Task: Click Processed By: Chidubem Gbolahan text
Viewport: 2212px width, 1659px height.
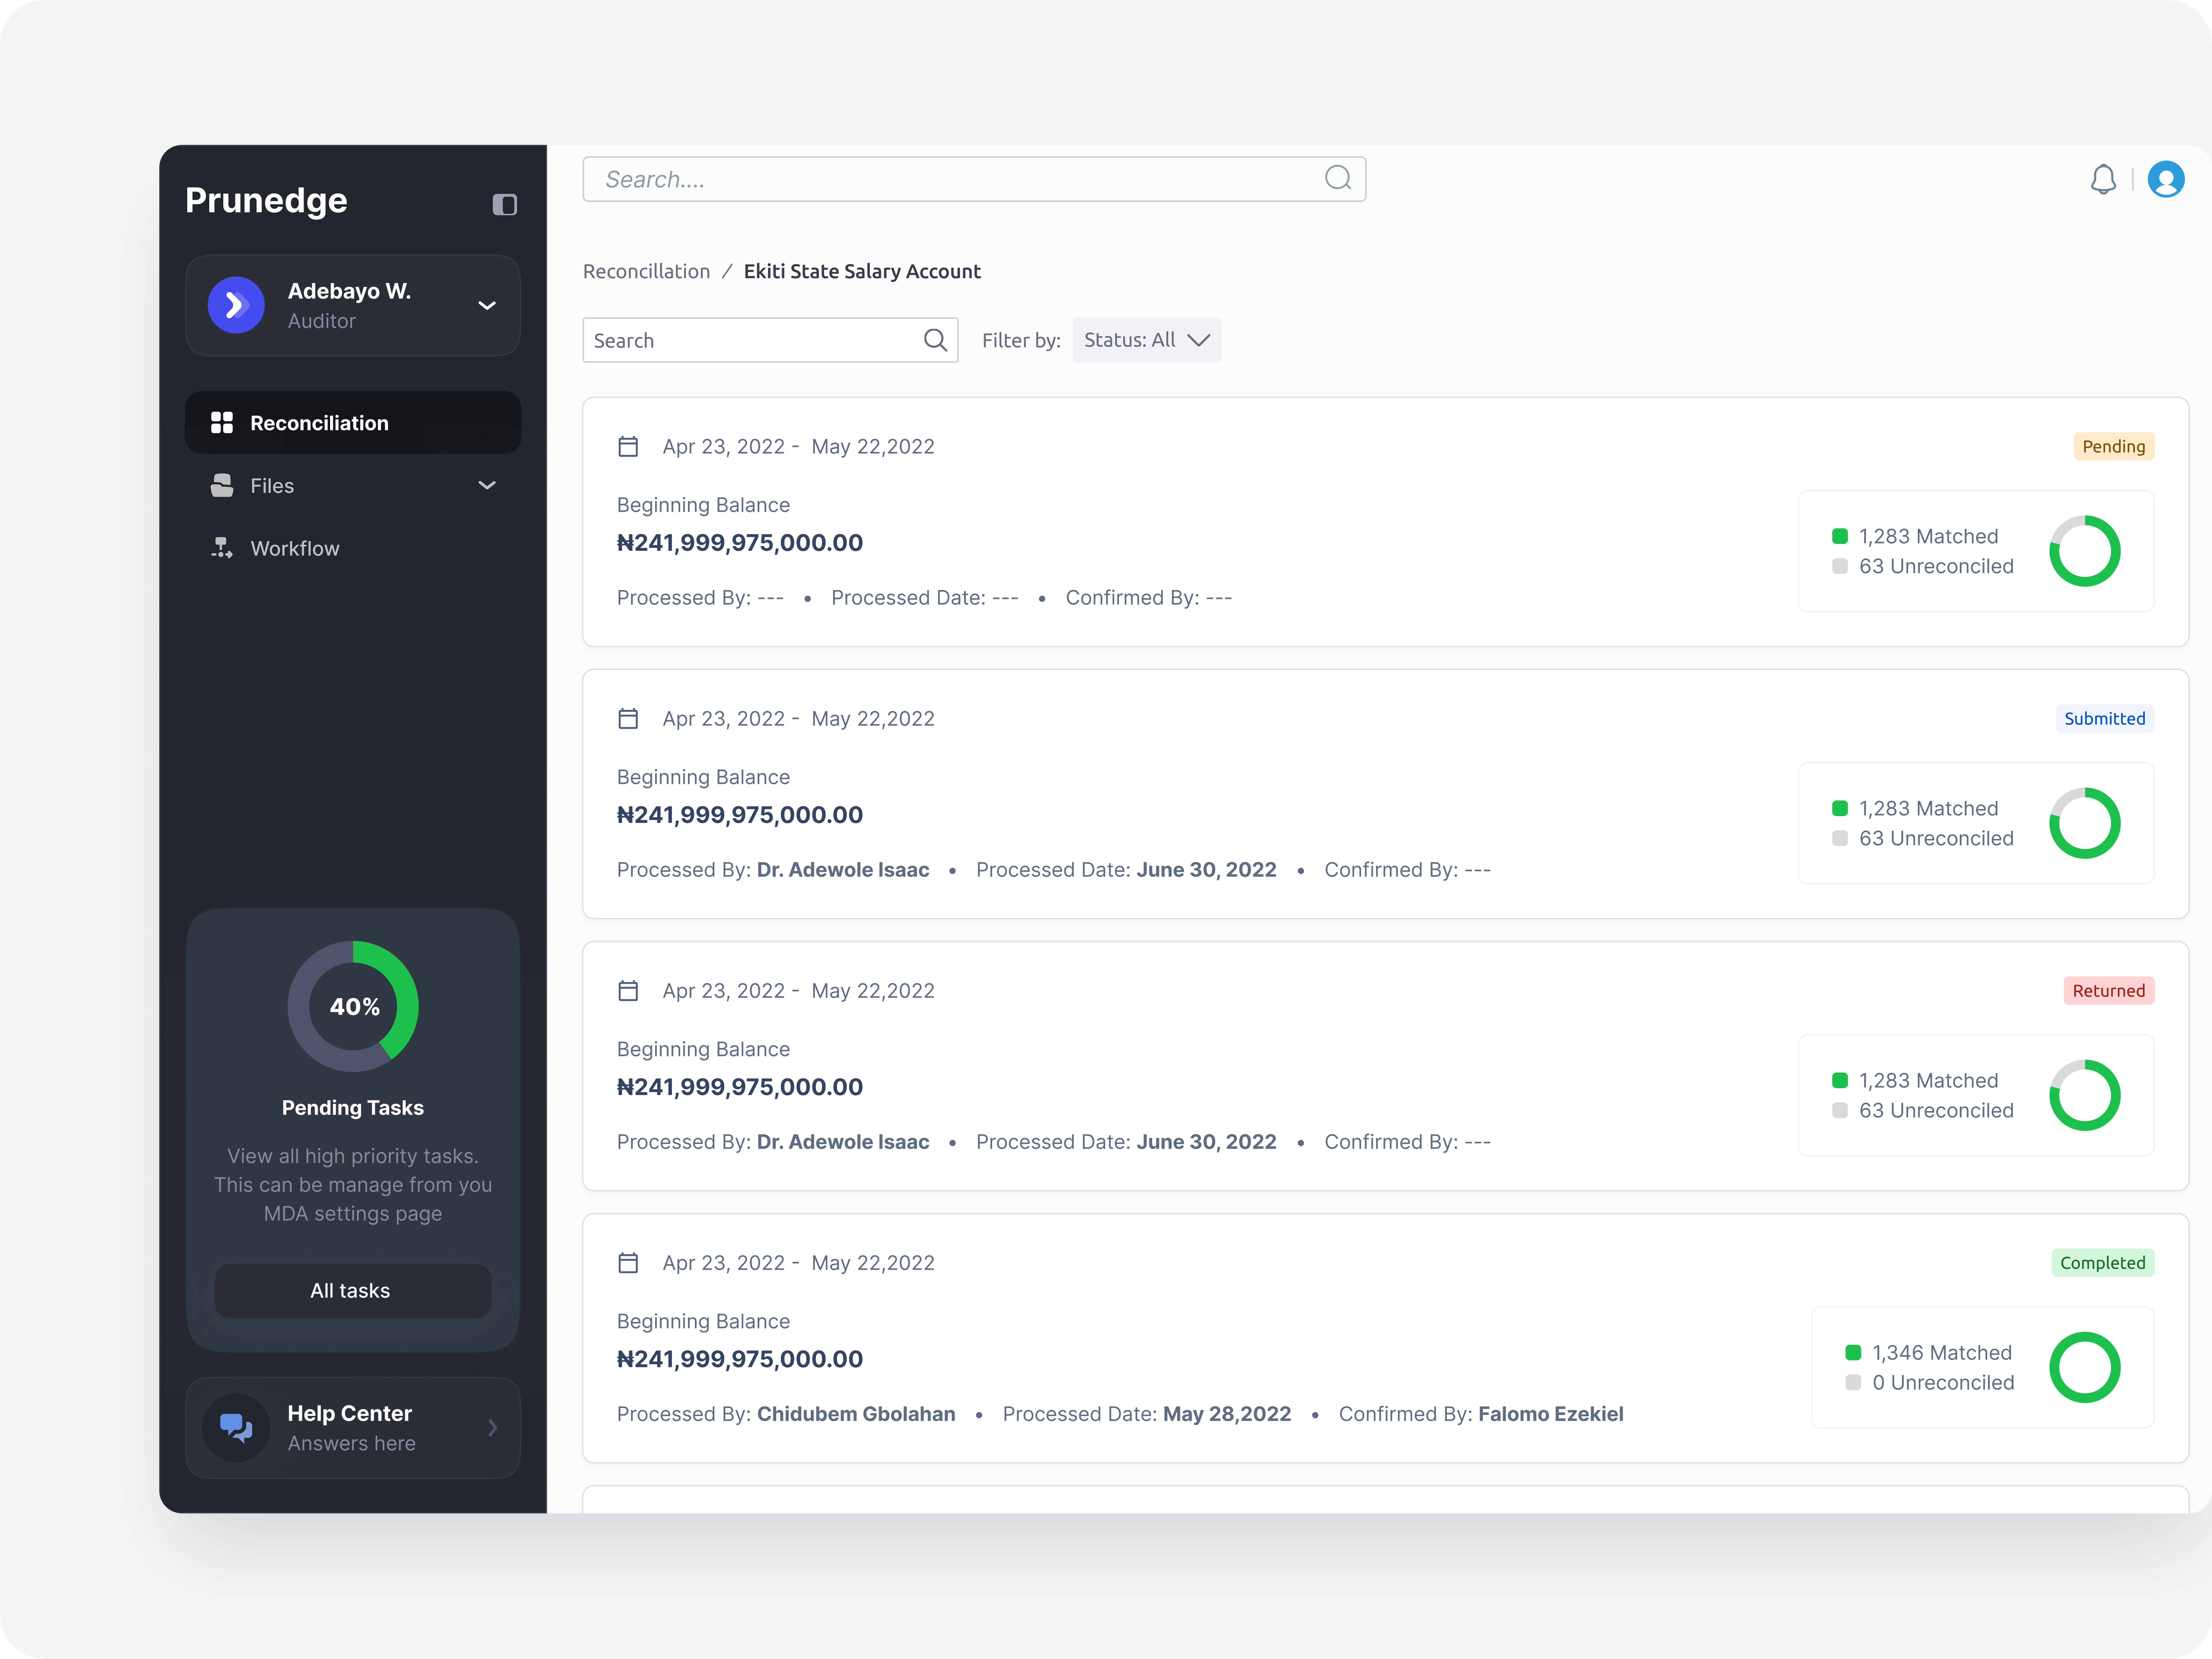Action: [786, 1414]
